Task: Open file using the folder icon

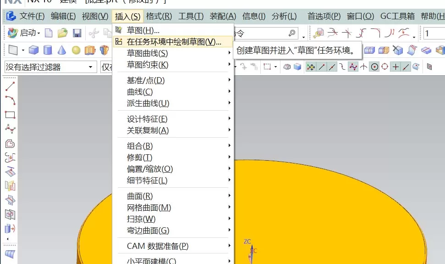Action: [62, 33]
